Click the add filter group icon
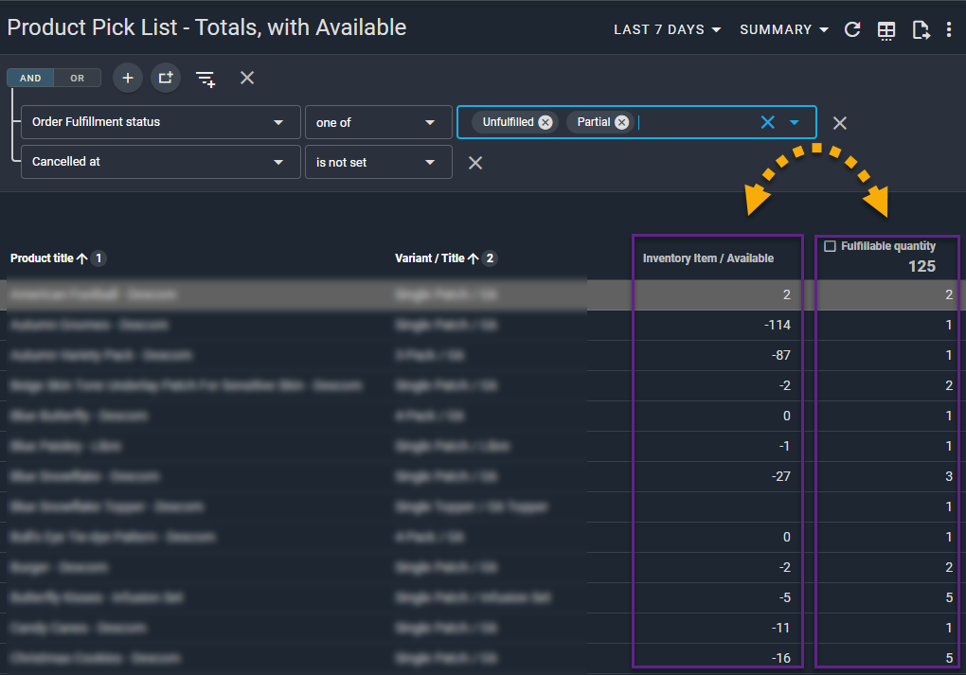Viewport: 966px width, 675px height. pos(166,78)
